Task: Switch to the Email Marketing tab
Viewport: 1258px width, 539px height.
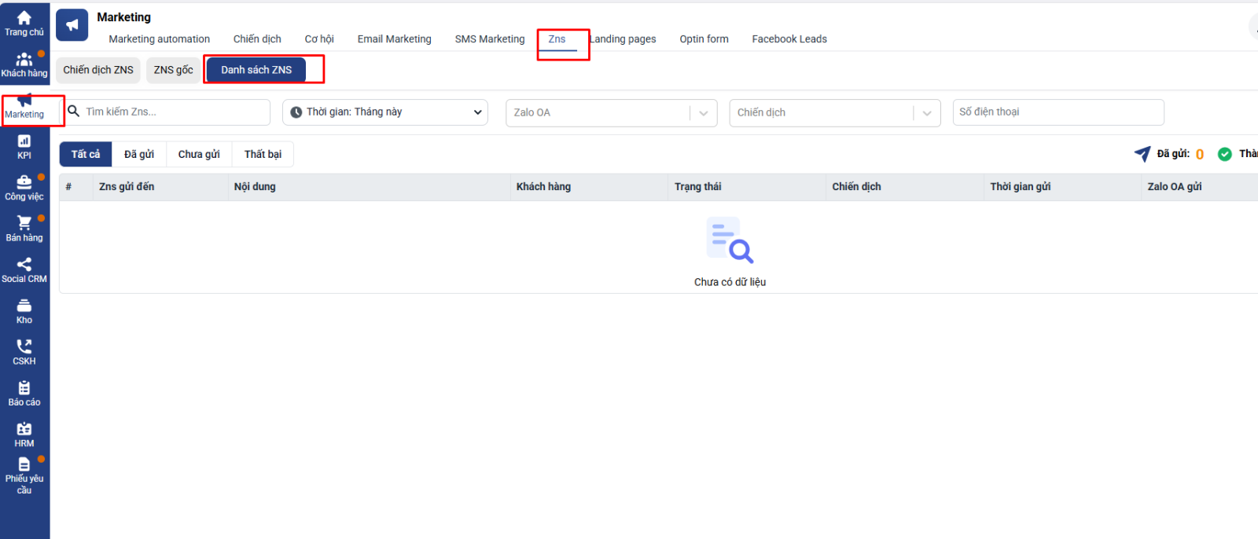Action: pyautogui.click(x=394, y=39)
